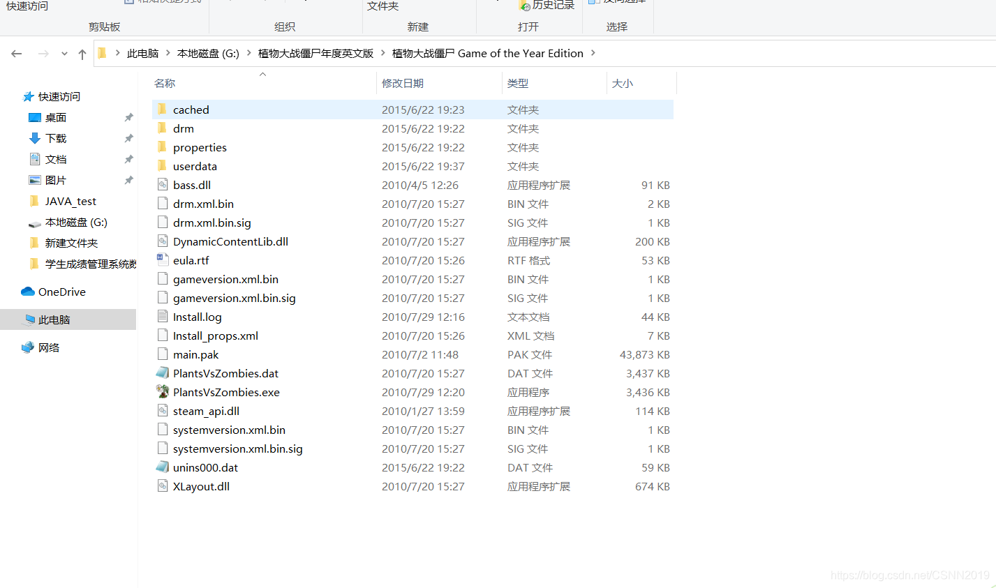
Task: Select gameversion.xml.bin file name
Action: pos(225,279)
